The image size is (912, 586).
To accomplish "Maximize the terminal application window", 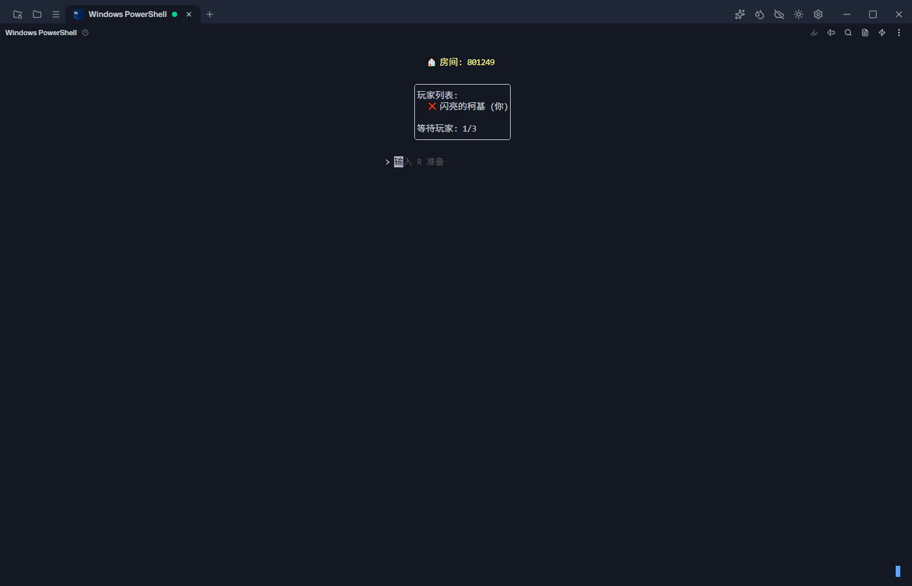I will point(873,14).
